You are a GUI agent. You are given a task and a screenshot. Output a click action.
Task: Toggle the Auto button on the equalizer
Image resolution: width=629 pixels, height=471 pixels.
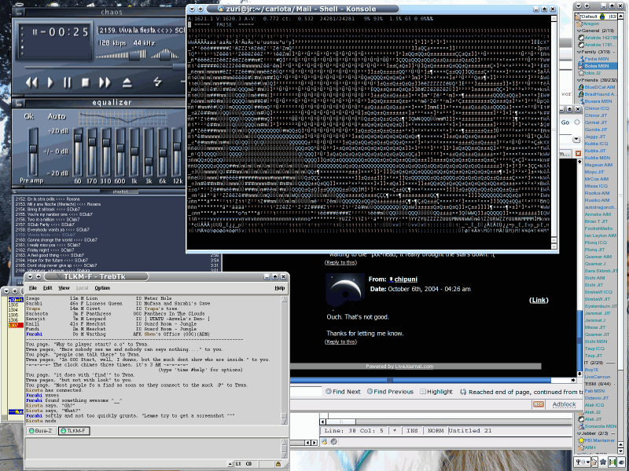point(57,116)
